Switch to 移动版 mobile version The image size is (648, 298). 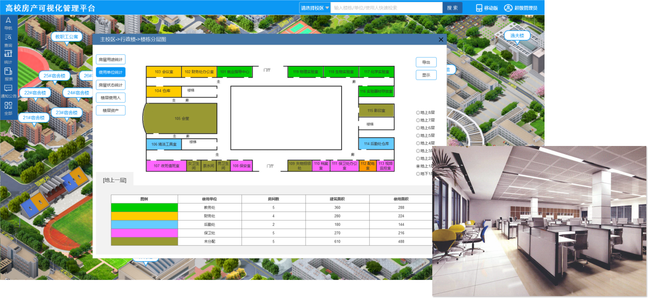coord(487,8)
